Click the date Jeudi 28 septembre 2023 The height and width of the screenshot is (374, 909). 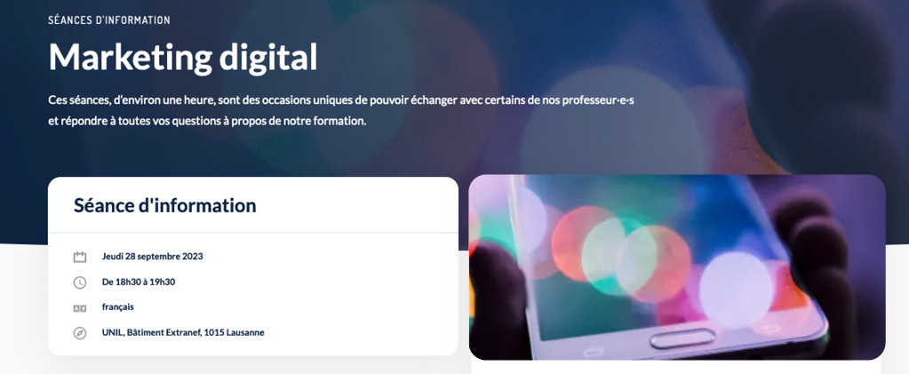tap(153, 256)
